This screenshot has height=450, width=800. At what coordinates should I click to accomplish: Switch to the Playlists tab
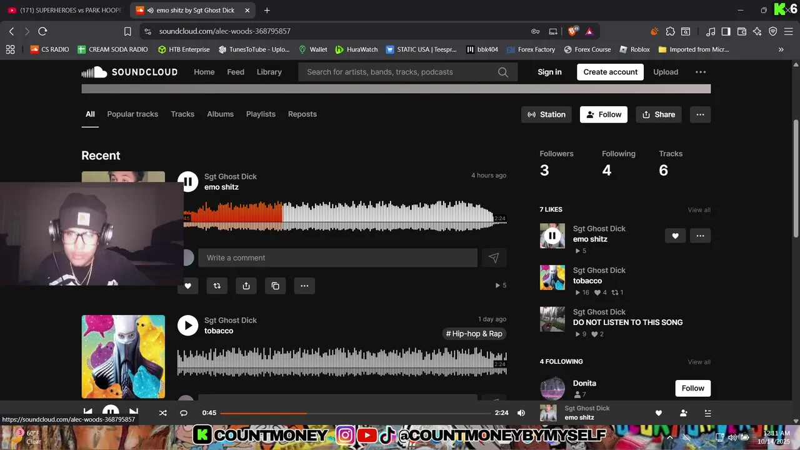(x=261, y=114)
